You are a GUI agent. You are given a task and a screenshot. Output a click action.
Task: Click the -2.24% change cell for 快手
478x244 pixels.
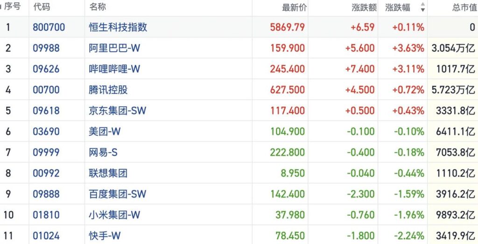tap(408, 236)
